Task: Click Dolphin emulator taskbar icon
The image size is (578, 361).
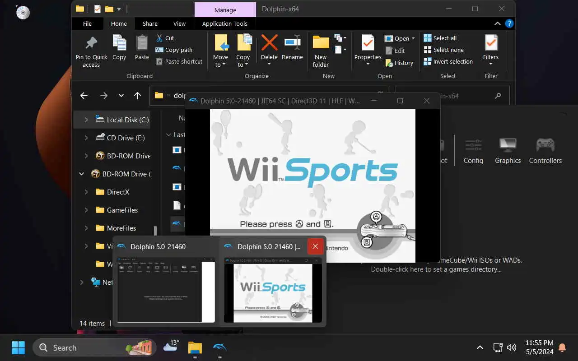Action: tap(219, 347)
